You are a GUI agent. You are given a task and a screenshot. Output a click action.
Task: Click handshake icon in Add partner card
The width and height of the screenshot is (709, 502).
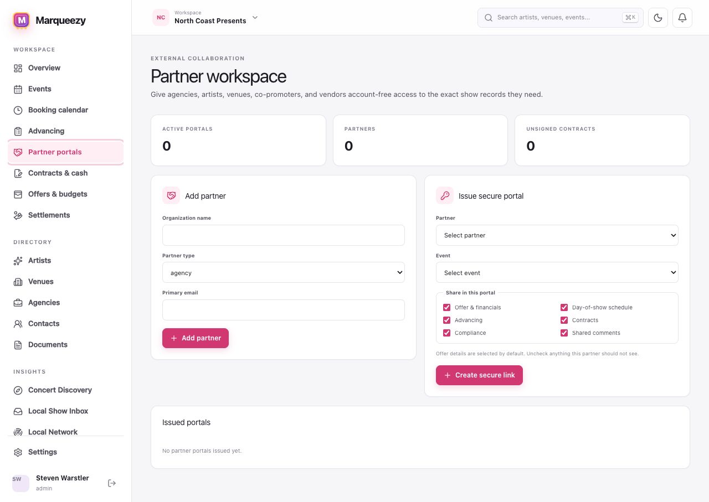(x=171, y=195)
